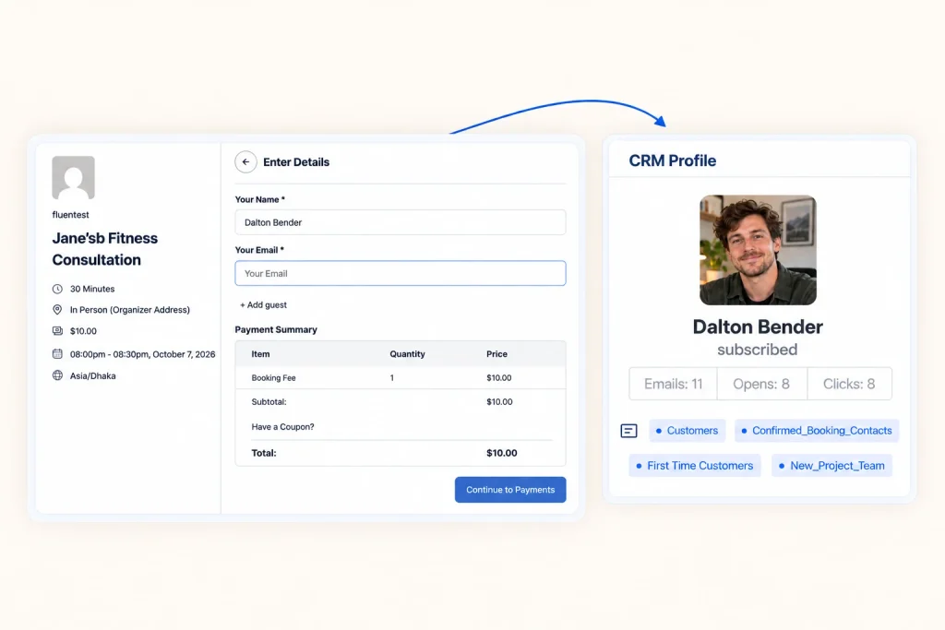Screen dimensions: 945x630
Task: Click the Quantity column header
Action: (407, 354)
